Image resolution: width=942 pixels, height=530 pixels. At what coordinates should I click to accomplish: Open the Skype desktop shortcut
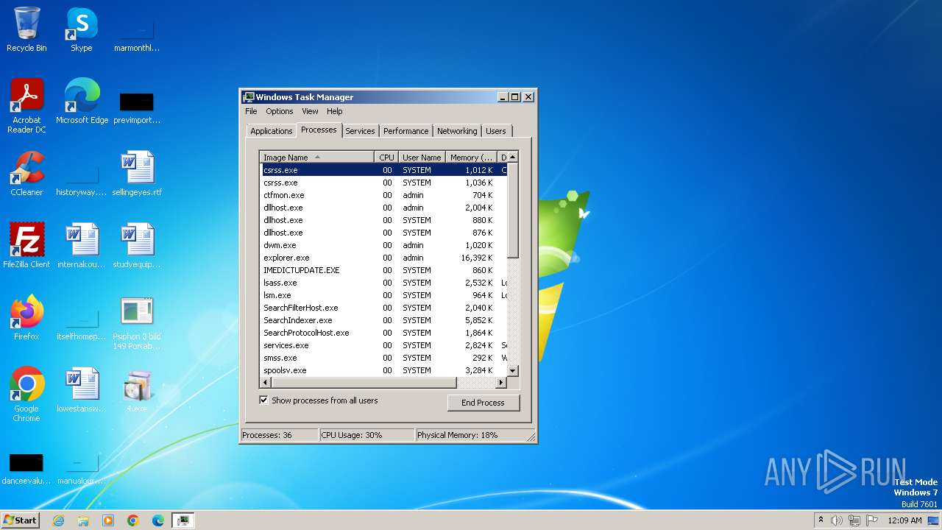click(82, 29)
